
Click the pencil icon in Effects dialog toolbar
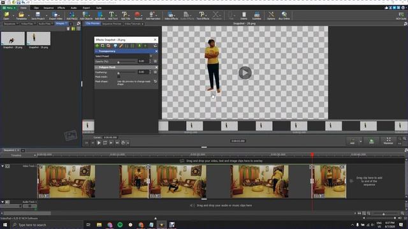(x=121, y=46)
